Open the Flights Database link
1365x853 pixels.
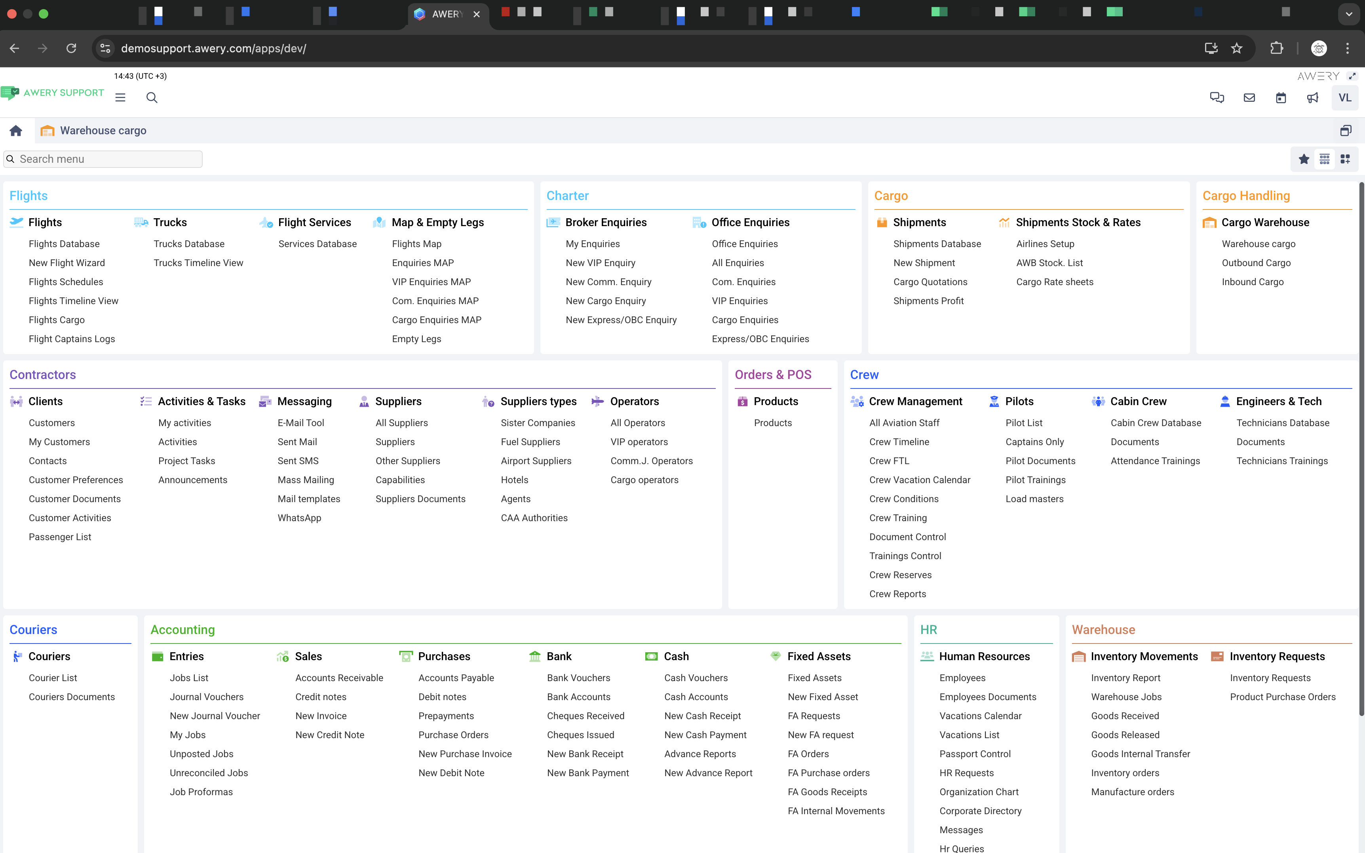click(x=64, y=244)
